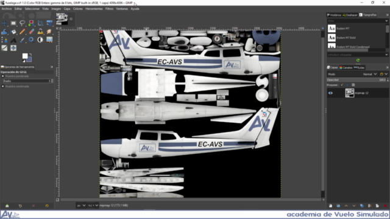The image size is (390, 219).
Task: Open the Archivo menu
Action: (7, 9)
